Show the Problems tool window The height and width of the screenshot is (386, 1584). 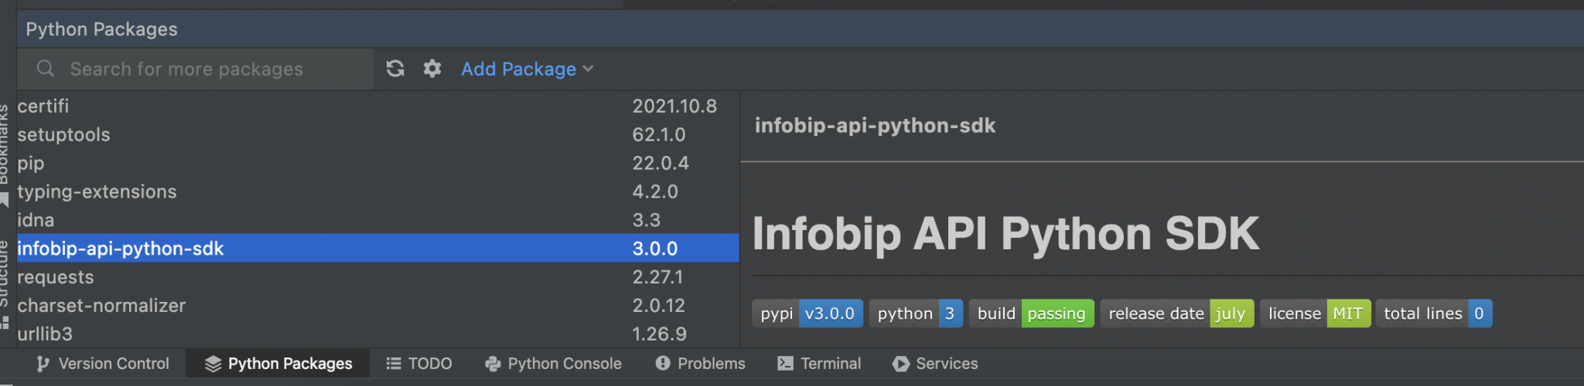click(x=701, y=364)
